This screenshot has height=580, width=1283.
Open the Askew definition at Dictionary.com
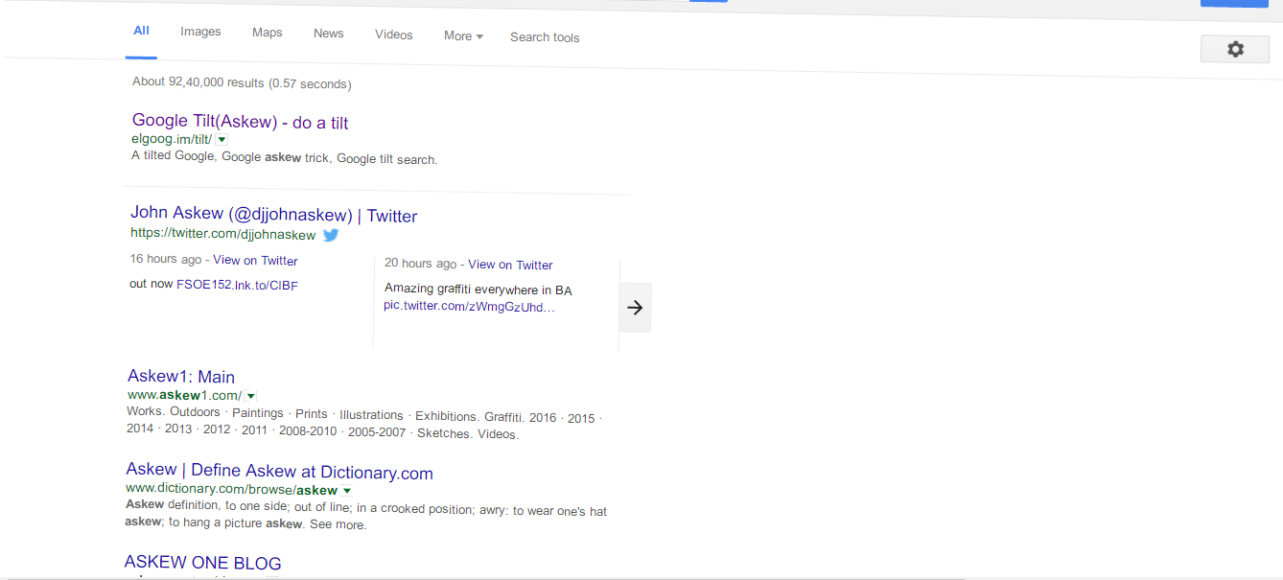pyautogui.click(x=279, y=473)
